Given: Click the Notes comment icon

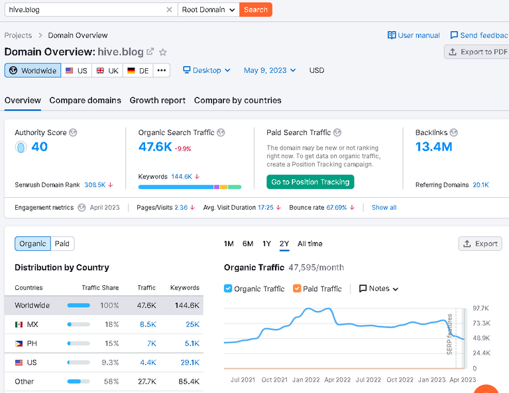Looking at the screenshot, I should tap(363, 288).
